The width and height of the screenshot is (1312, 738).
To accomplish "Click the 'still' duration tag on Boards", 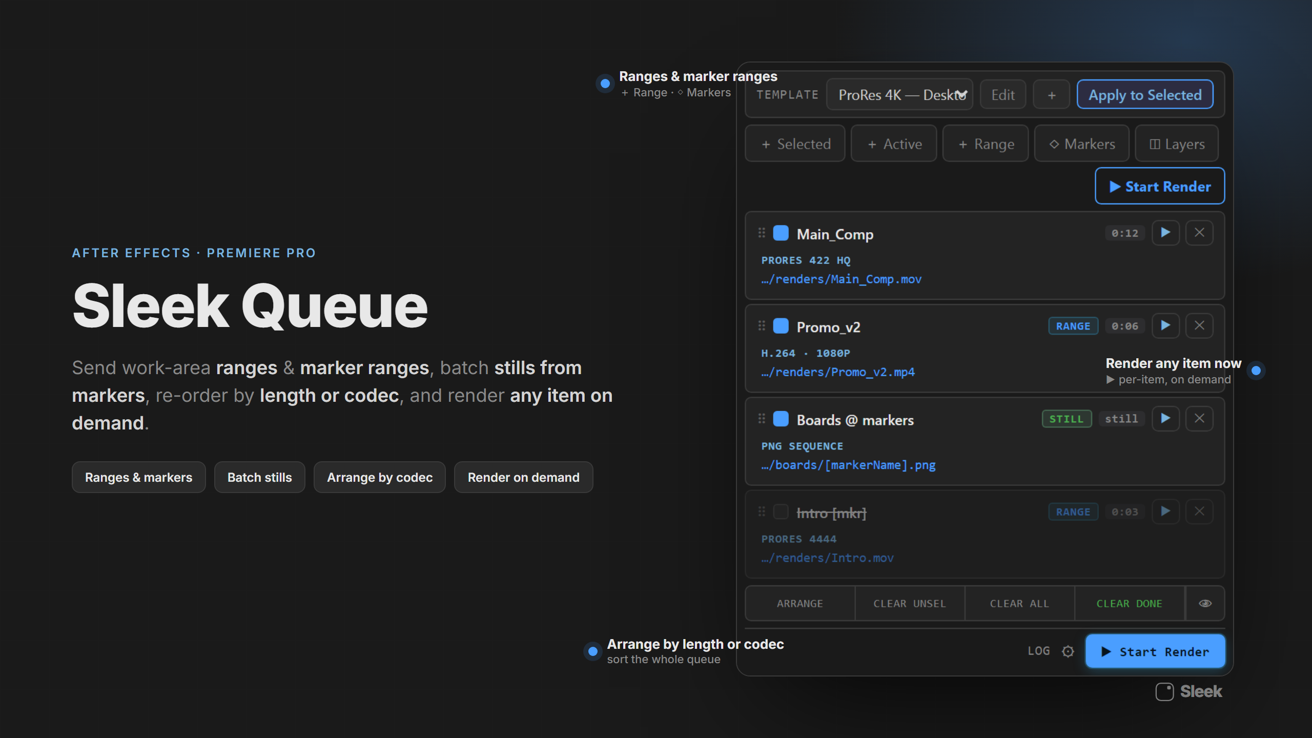I will click(x=1121, y=419).
